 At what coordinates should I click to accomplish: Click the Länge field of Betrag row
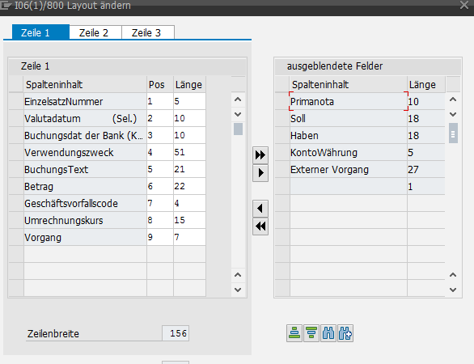click(x=189, y=186)
